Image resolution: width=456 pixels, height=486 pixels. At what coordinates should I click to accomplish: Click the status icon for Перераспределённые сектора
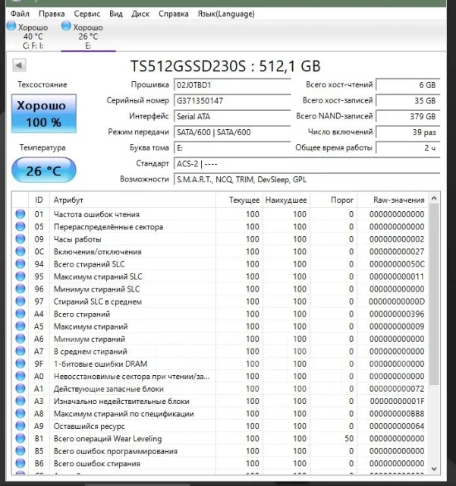20,226
